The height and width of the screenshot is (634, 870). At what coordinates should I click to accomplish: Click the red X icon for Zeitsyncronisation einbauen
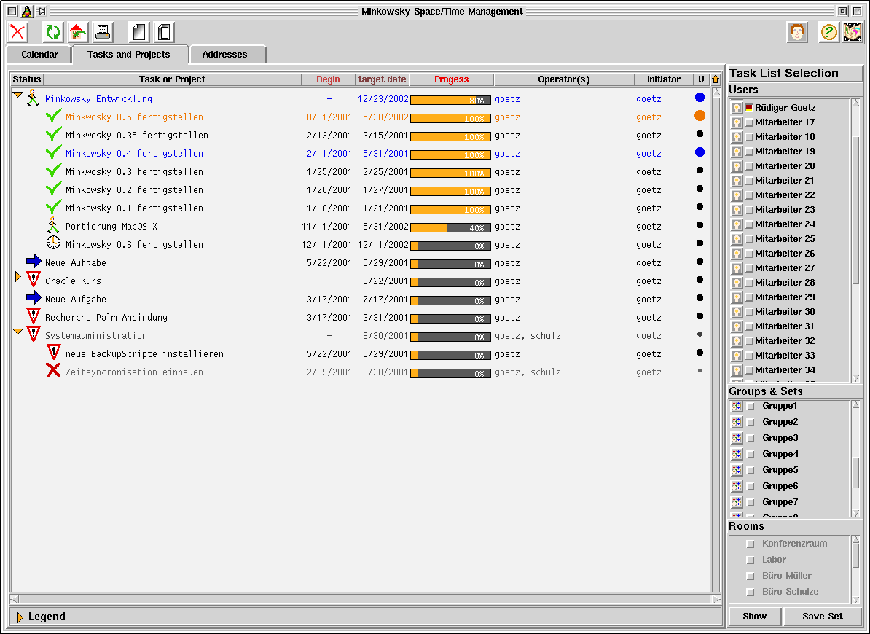[53, 370]
